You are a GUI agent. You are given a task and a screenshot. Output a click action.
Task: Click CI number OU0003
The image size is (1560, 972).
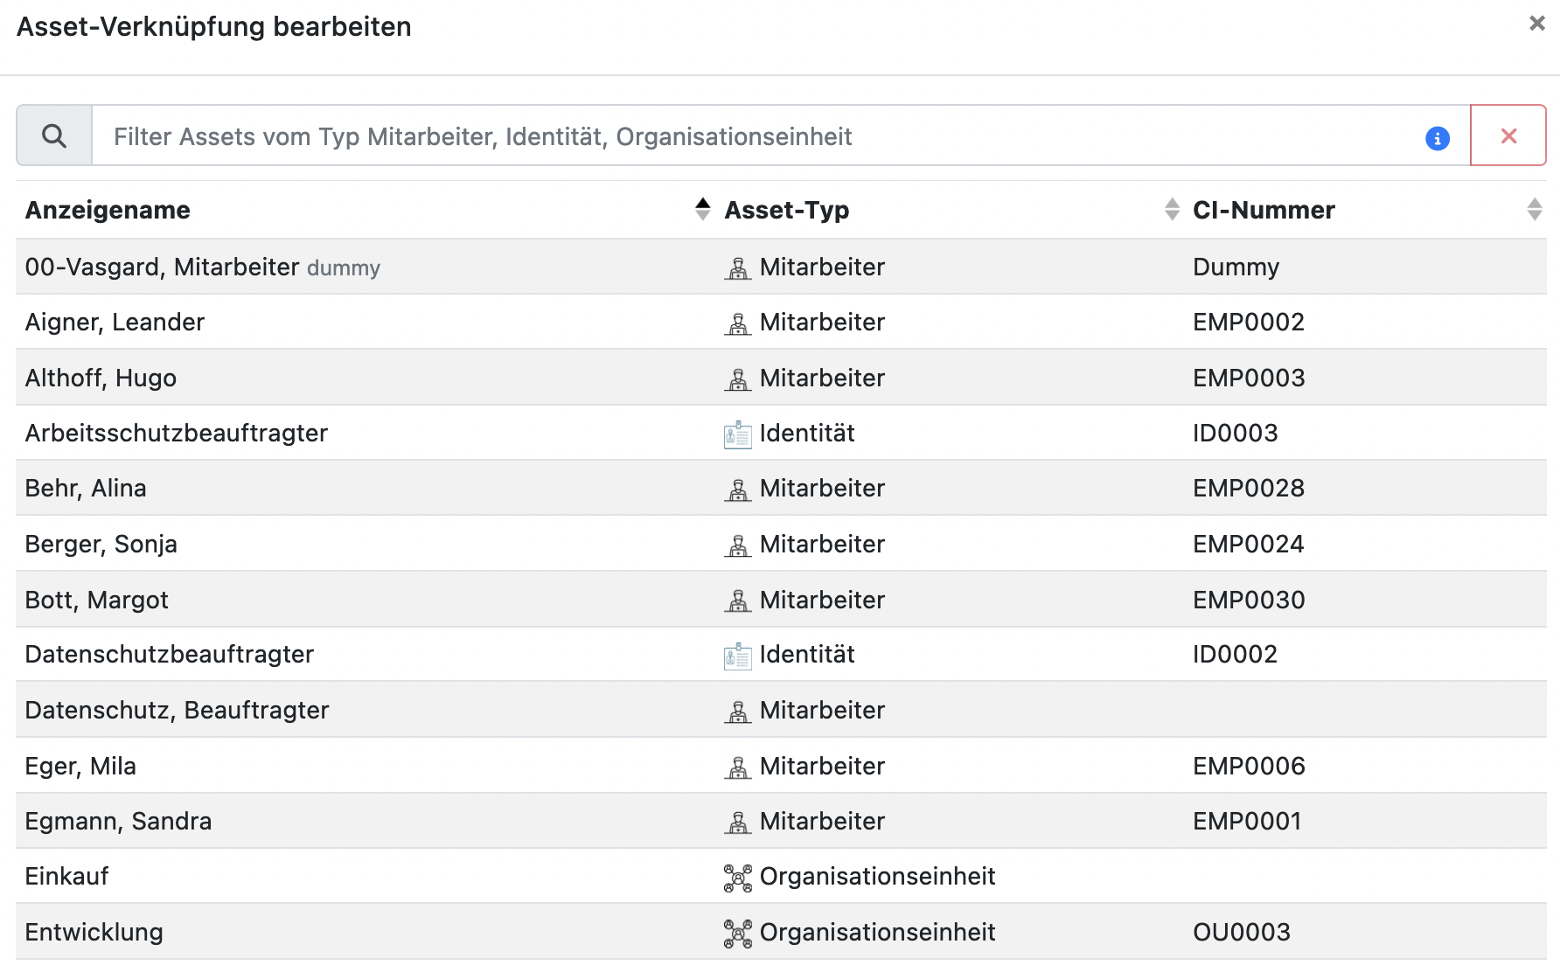[x=1242, y=932]
